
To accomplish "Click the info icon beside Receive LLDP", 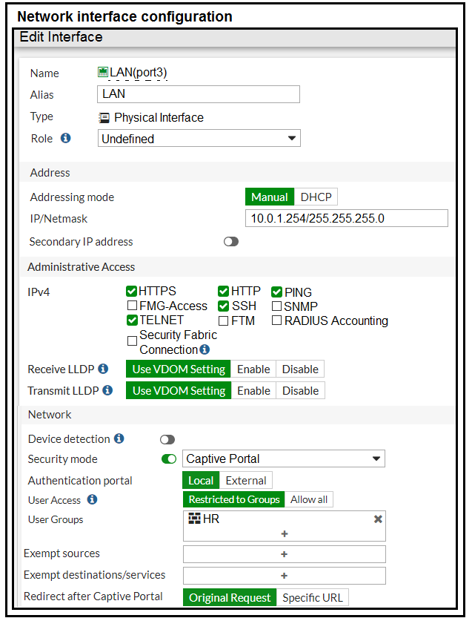I will tap(103, 369).
